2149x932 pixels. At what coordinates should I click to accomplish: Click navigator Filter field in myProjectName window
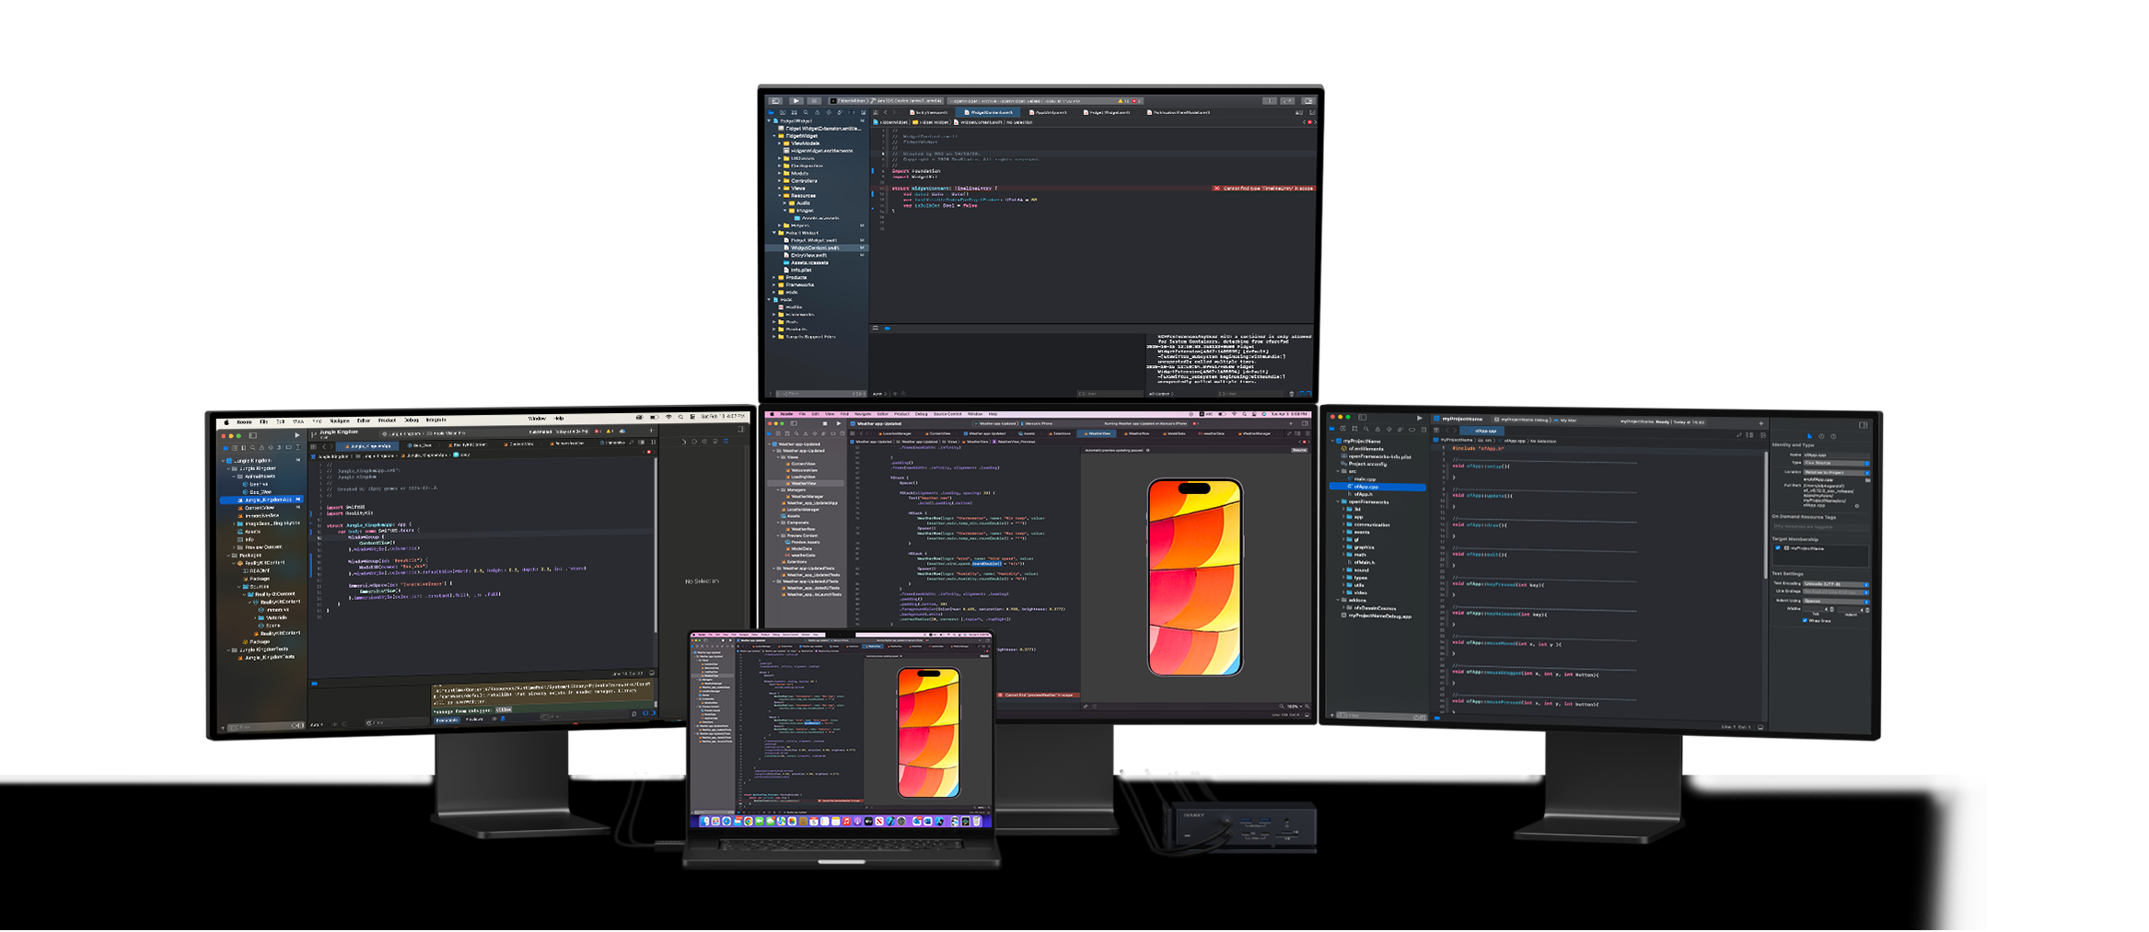1381,715
